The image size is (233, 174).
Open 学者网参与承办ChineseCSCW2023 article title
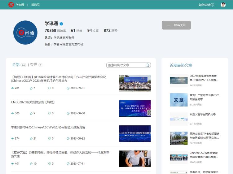click(x=48, y=127)
